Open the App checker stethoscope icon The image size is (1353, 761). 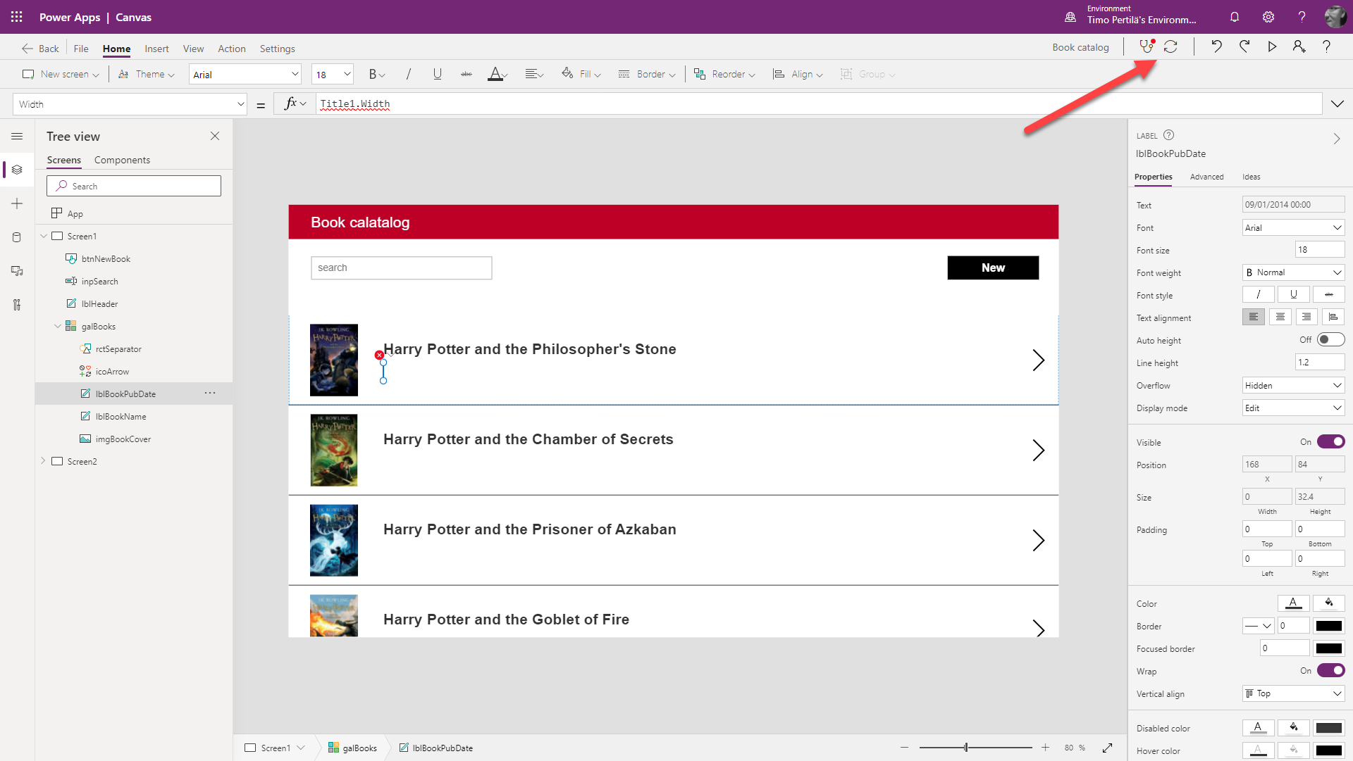tap(1146, 46)
